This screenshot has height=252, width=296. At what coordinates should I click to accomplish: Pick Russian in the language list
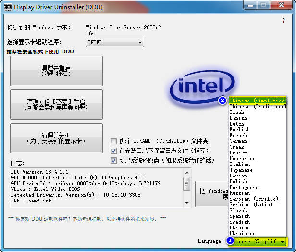(258, 193)
